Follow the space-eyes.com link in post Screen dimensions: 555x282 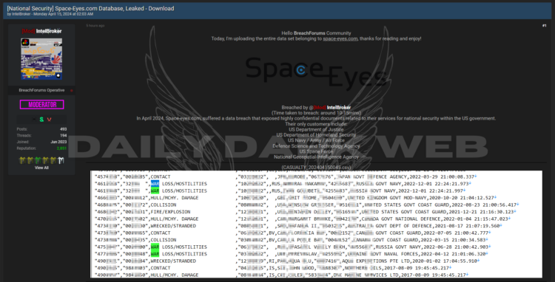[x=340, y=39]
